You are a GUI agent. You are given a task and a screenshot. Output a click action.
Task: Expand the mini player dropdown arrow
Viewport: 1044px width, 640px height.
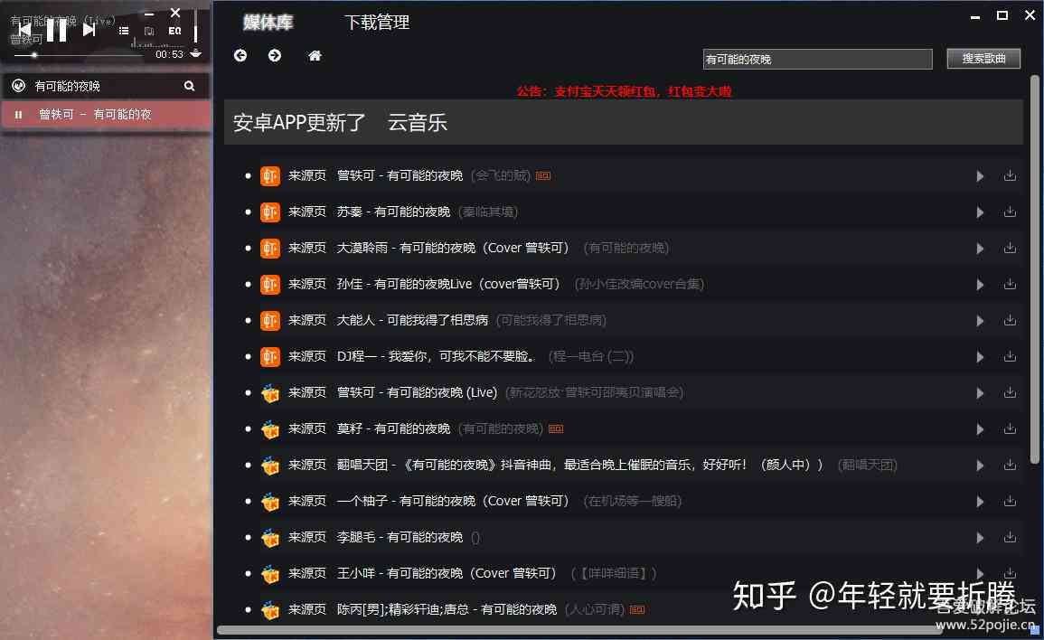coord(196,53)
